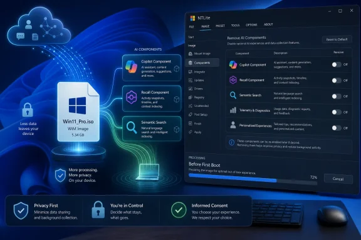Click person icon for Personalized Experiences
Screen dimensions: 361x240
click(233, 125)
